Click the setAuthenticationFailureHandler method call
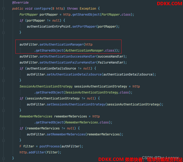 pyautogui.click(x=68, y=63)
